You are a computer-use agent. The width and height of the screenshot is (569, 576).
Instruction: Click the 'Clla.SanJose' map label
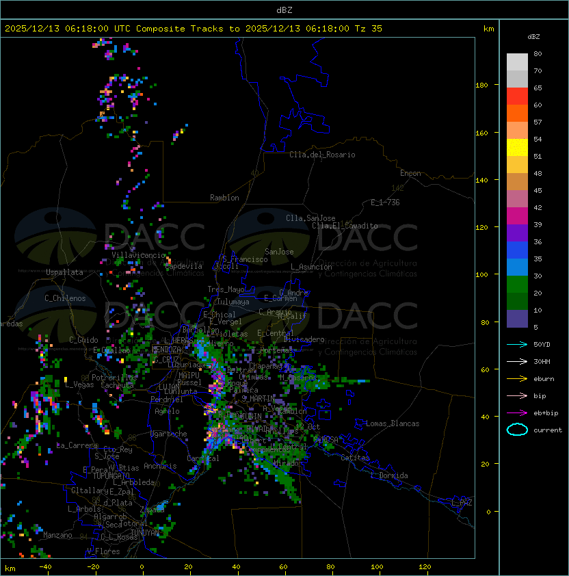pyautogui.click(x=310, y=218)
